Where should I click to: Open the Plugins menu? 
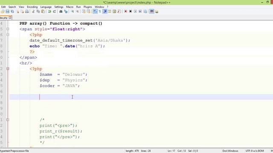(88, 7)
